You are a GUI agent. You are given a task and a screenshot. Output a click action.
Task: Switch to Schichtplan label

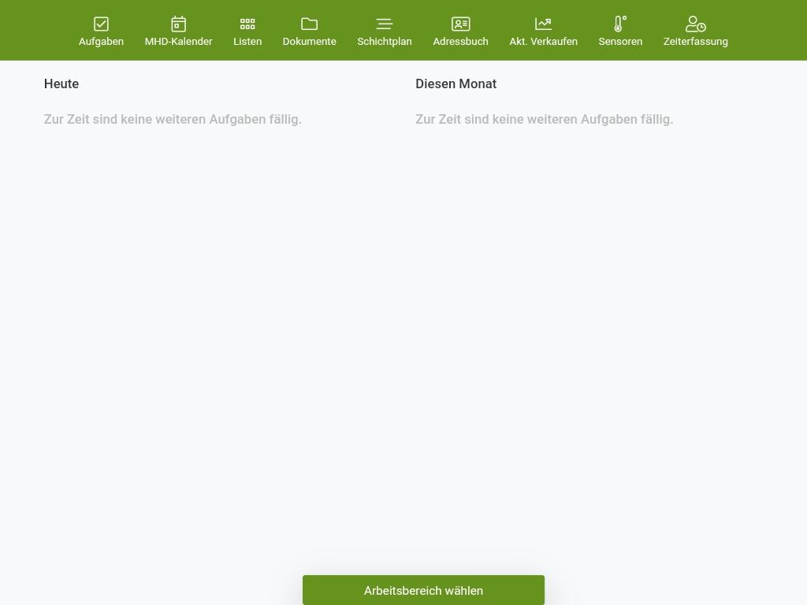pos(385,42)
